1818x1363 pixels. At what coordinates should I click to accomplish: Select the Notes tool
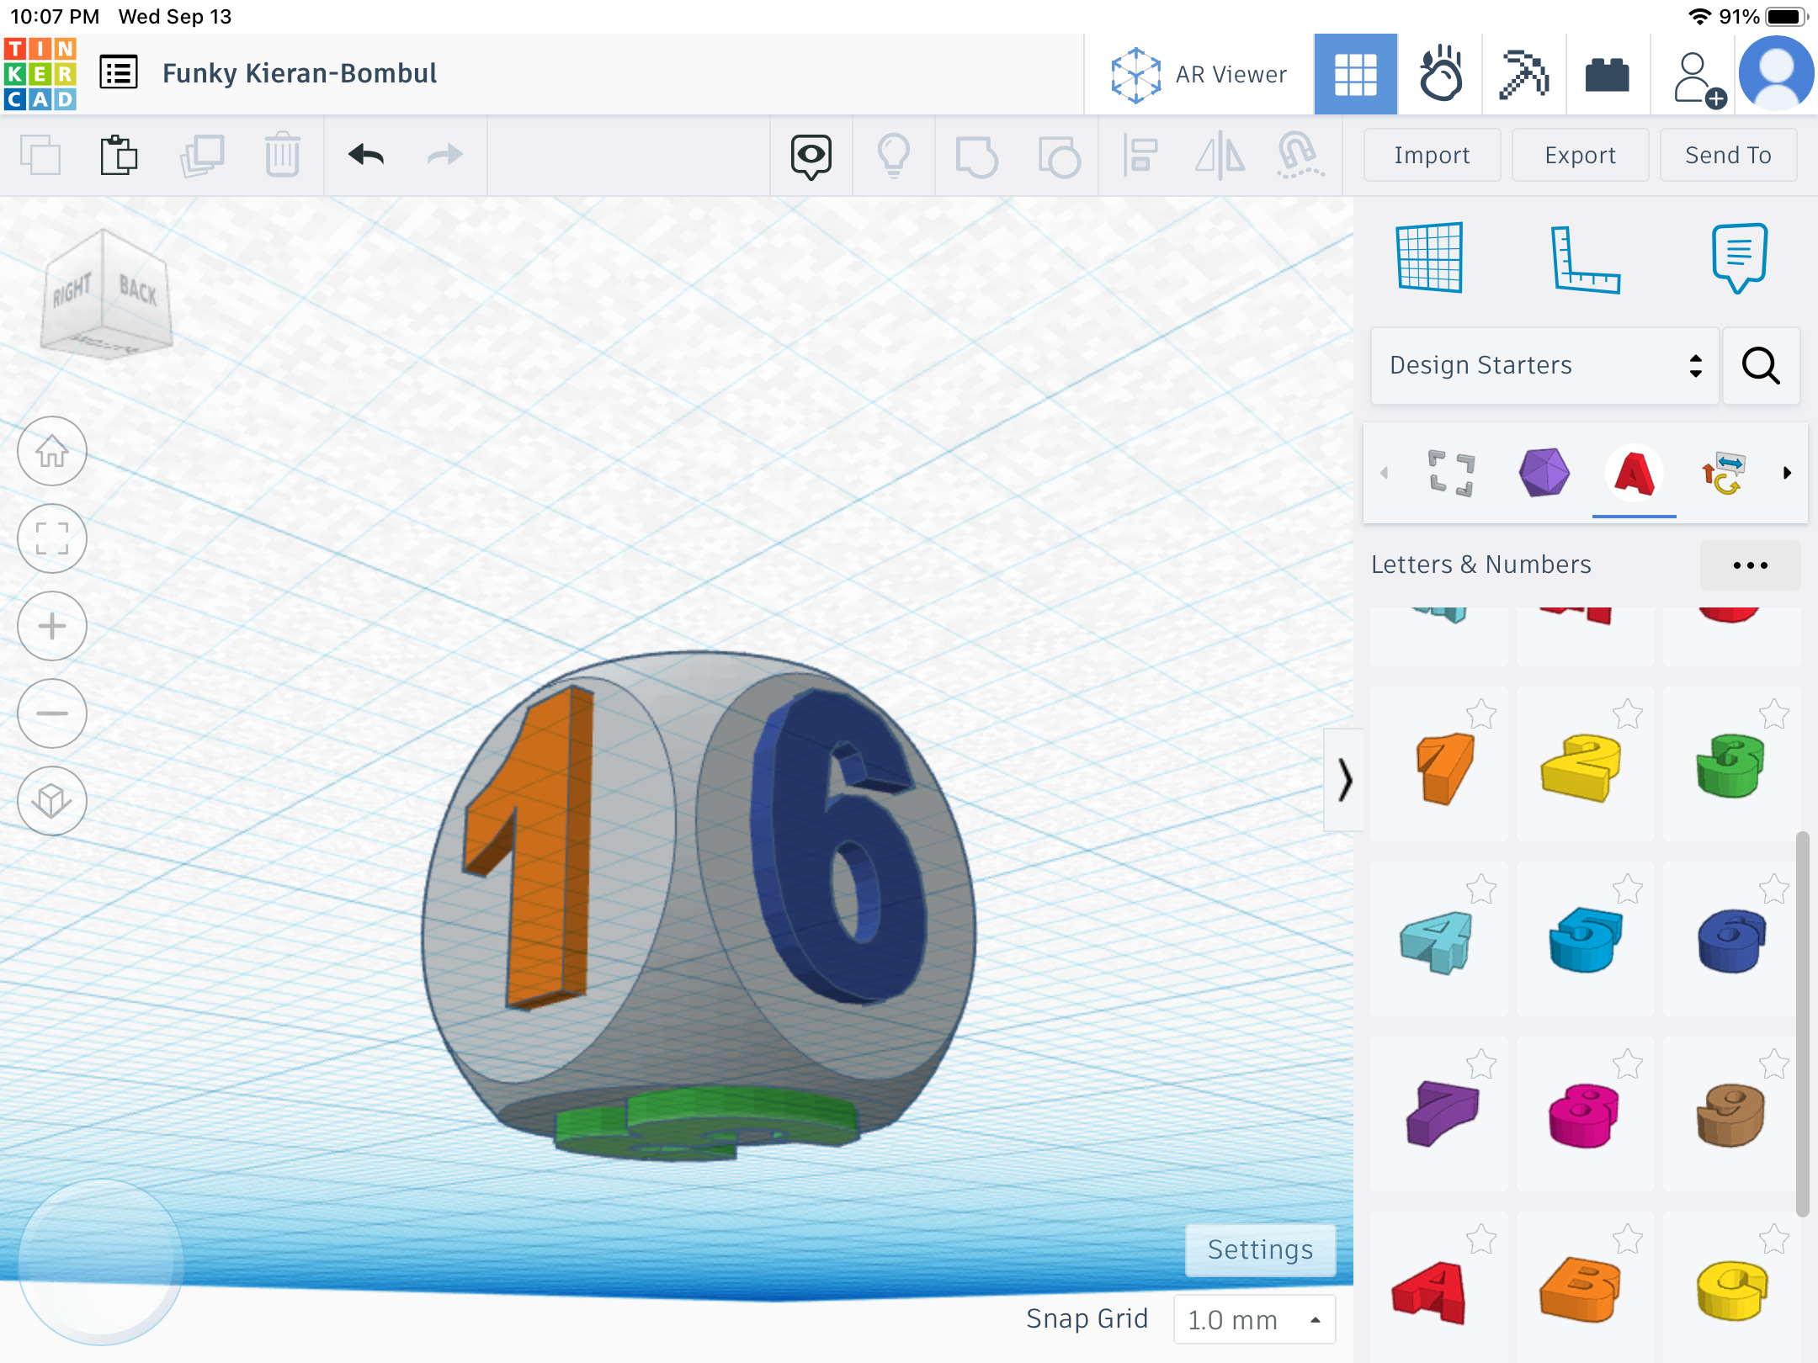[1739, 257]
